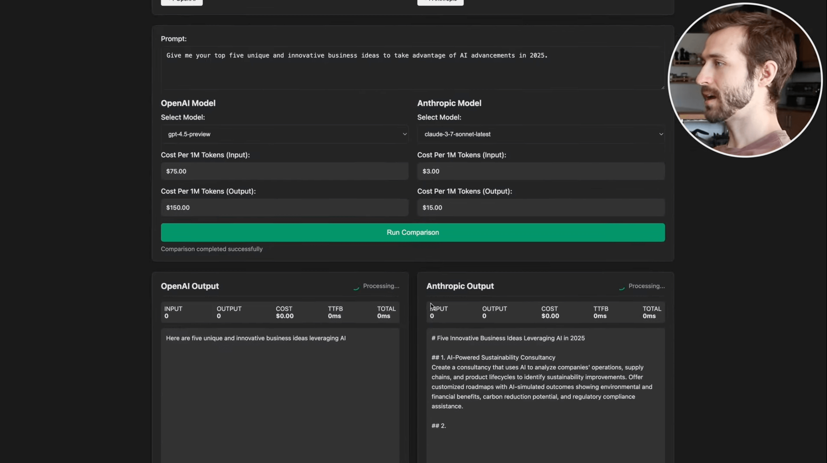The height and width of the screenshot is (463, 827).
Task: Click Anthropic TTFB 0ms stat
Action: 601,312
